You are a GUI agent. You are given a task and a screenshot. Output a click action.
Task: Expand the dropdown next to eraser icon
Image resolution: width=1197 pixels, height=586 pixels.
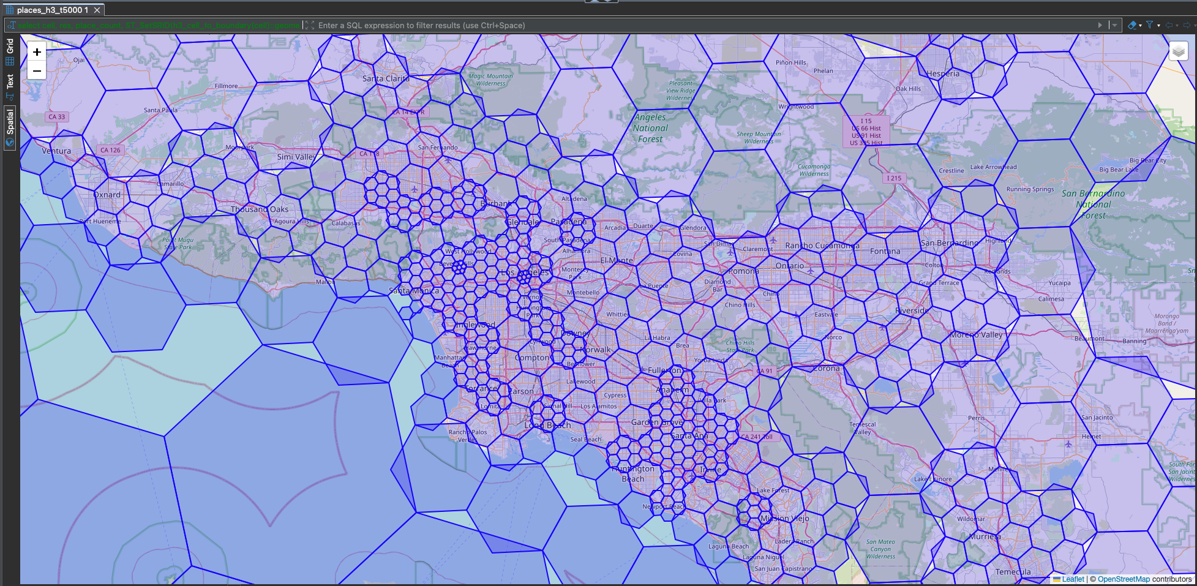coord(1140,26)
